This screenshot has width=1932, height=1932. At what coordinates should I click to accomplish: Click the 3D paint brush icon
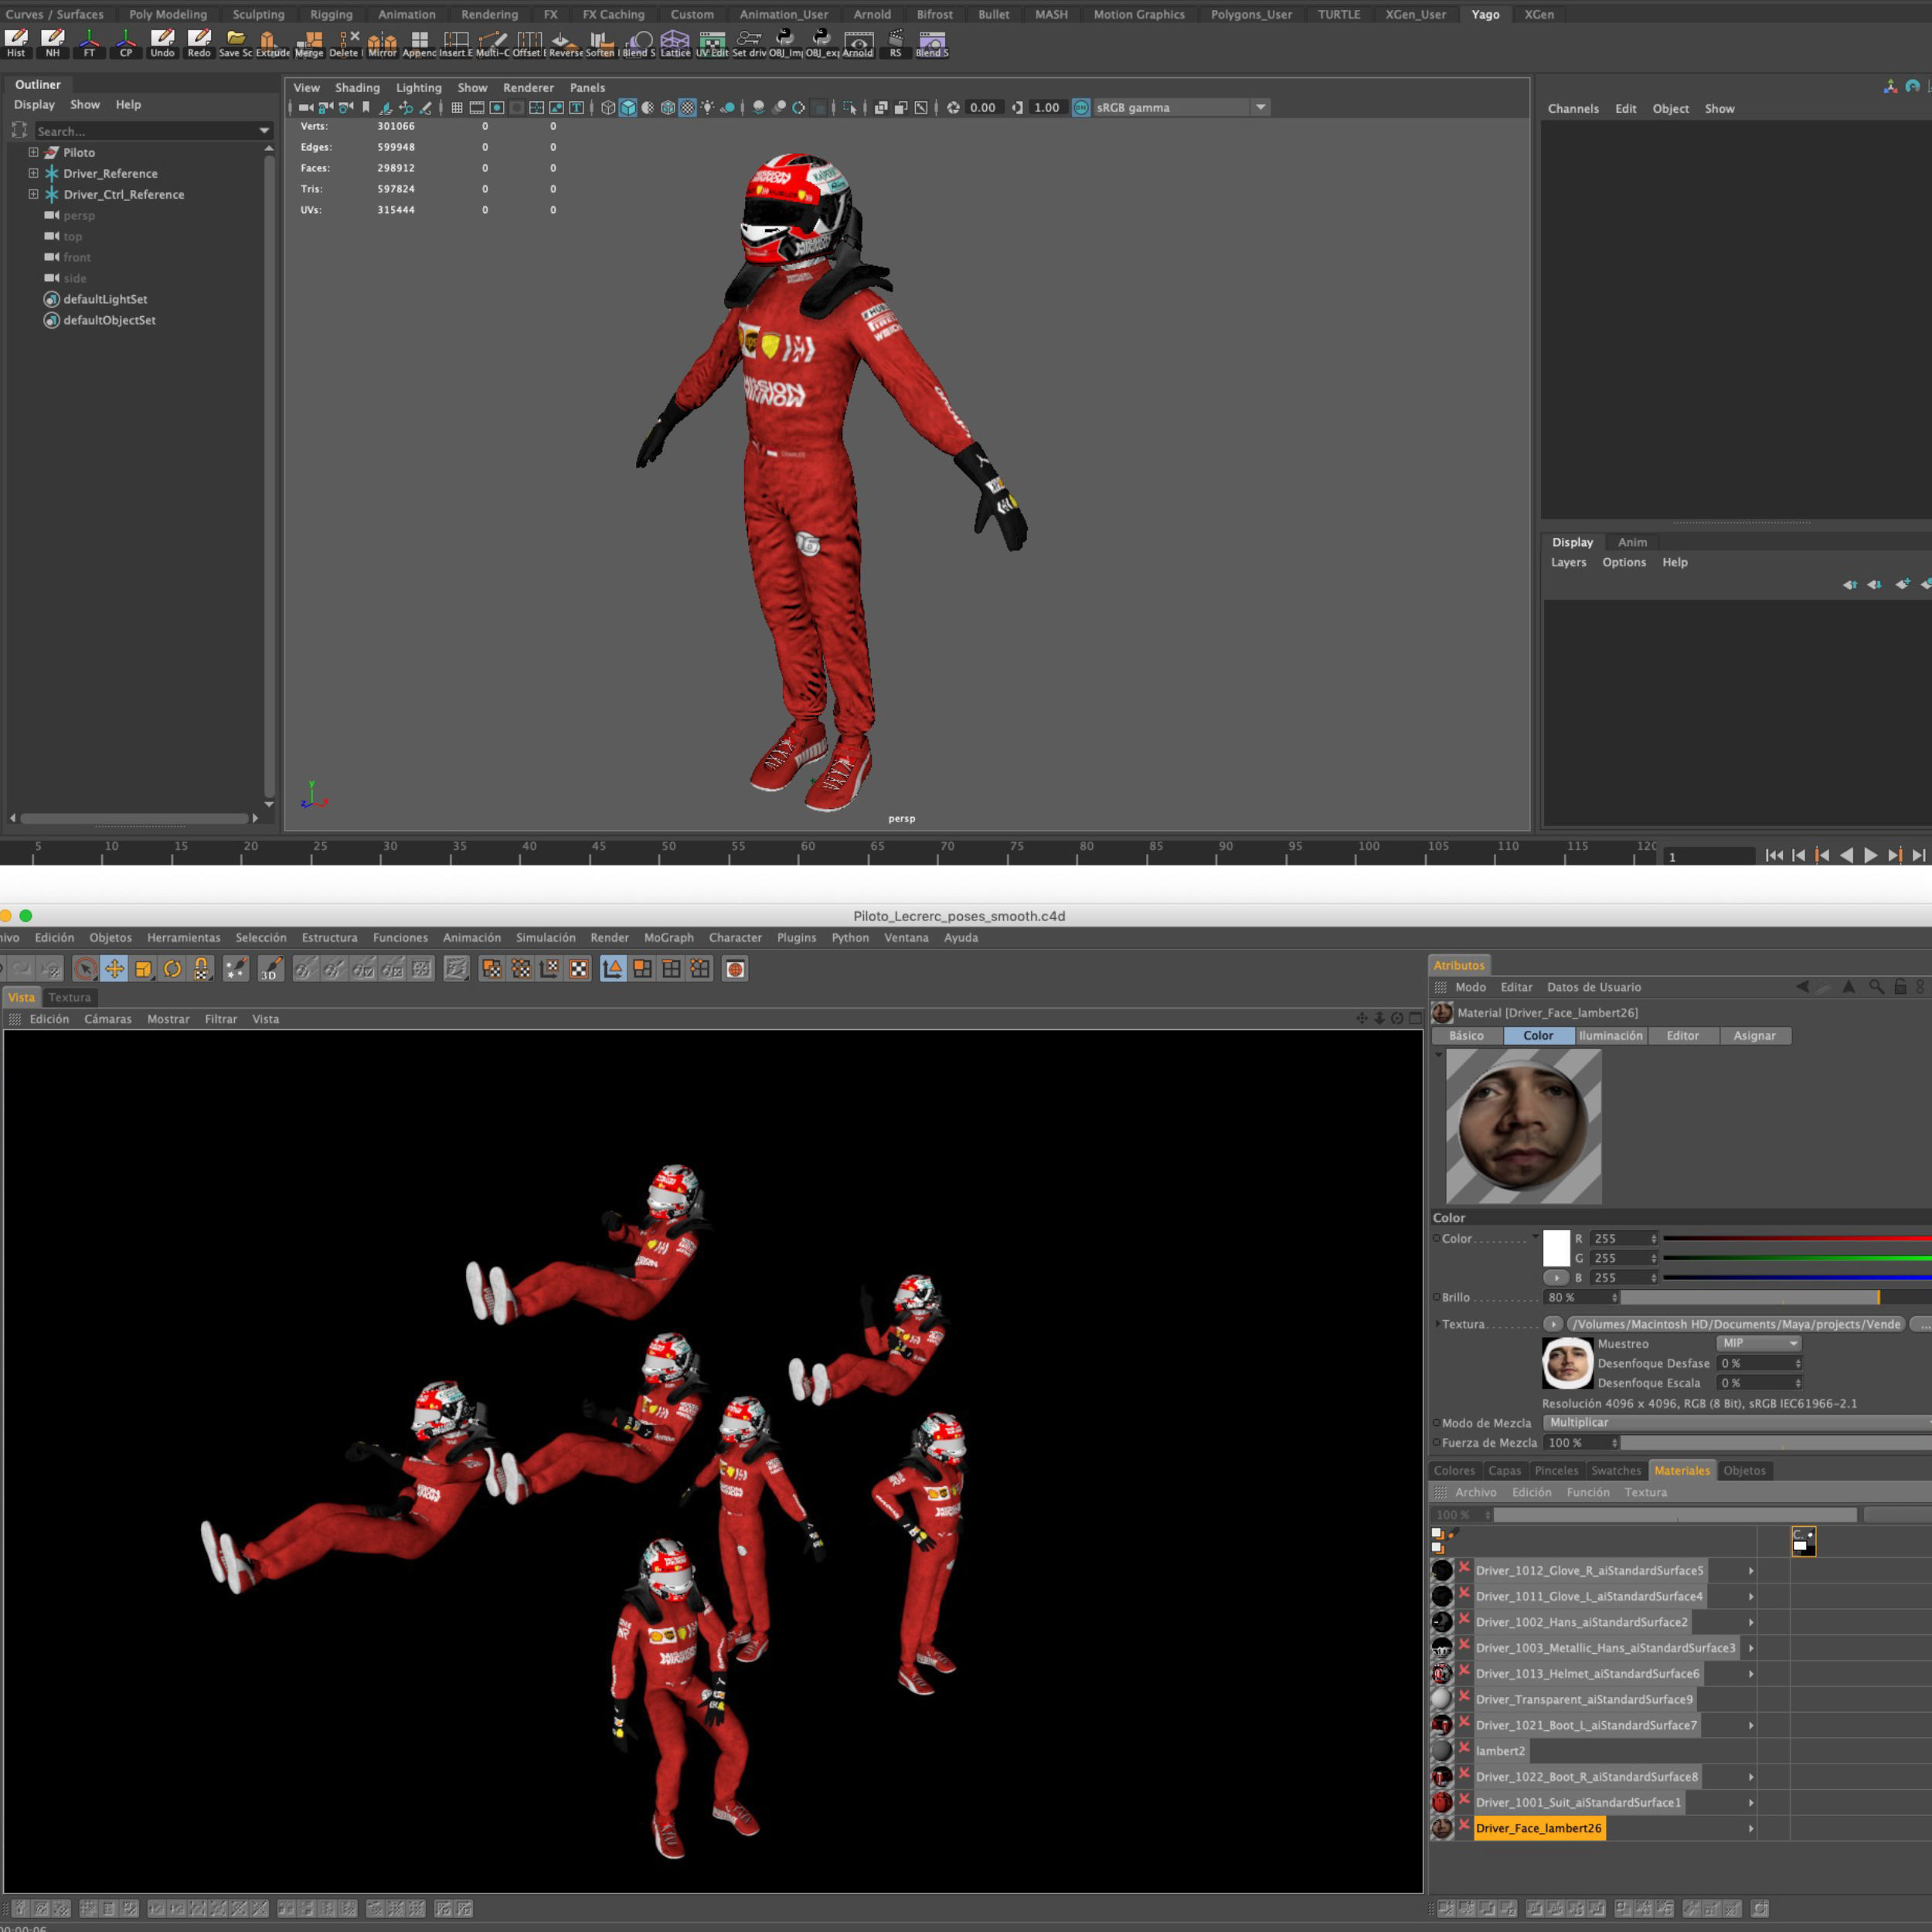click(x=270, y=969)
